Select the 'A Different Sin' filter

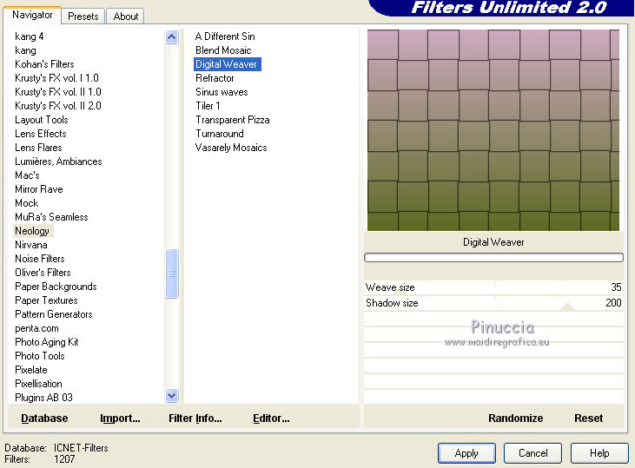(225, 36)
